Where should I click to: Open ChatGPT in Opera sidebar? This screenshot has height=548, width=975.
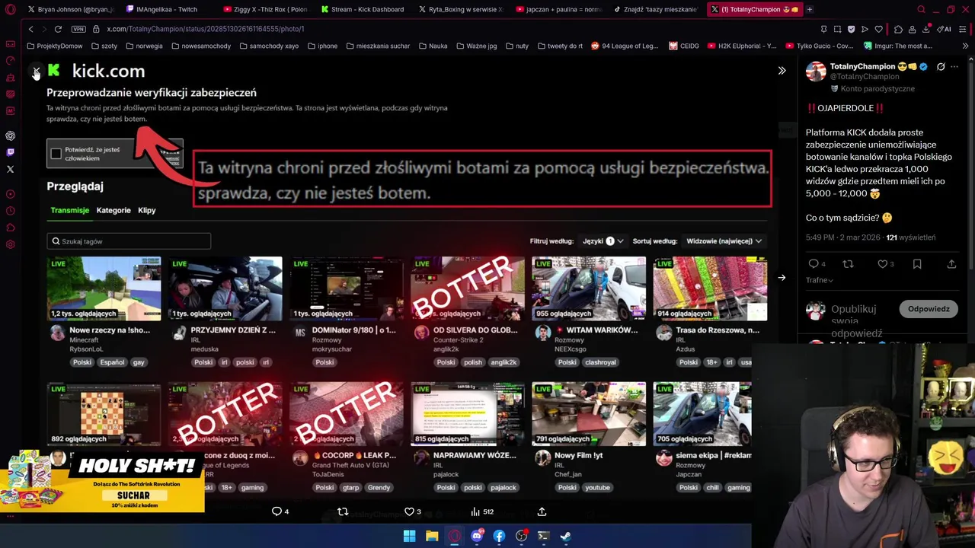(10, 135)
